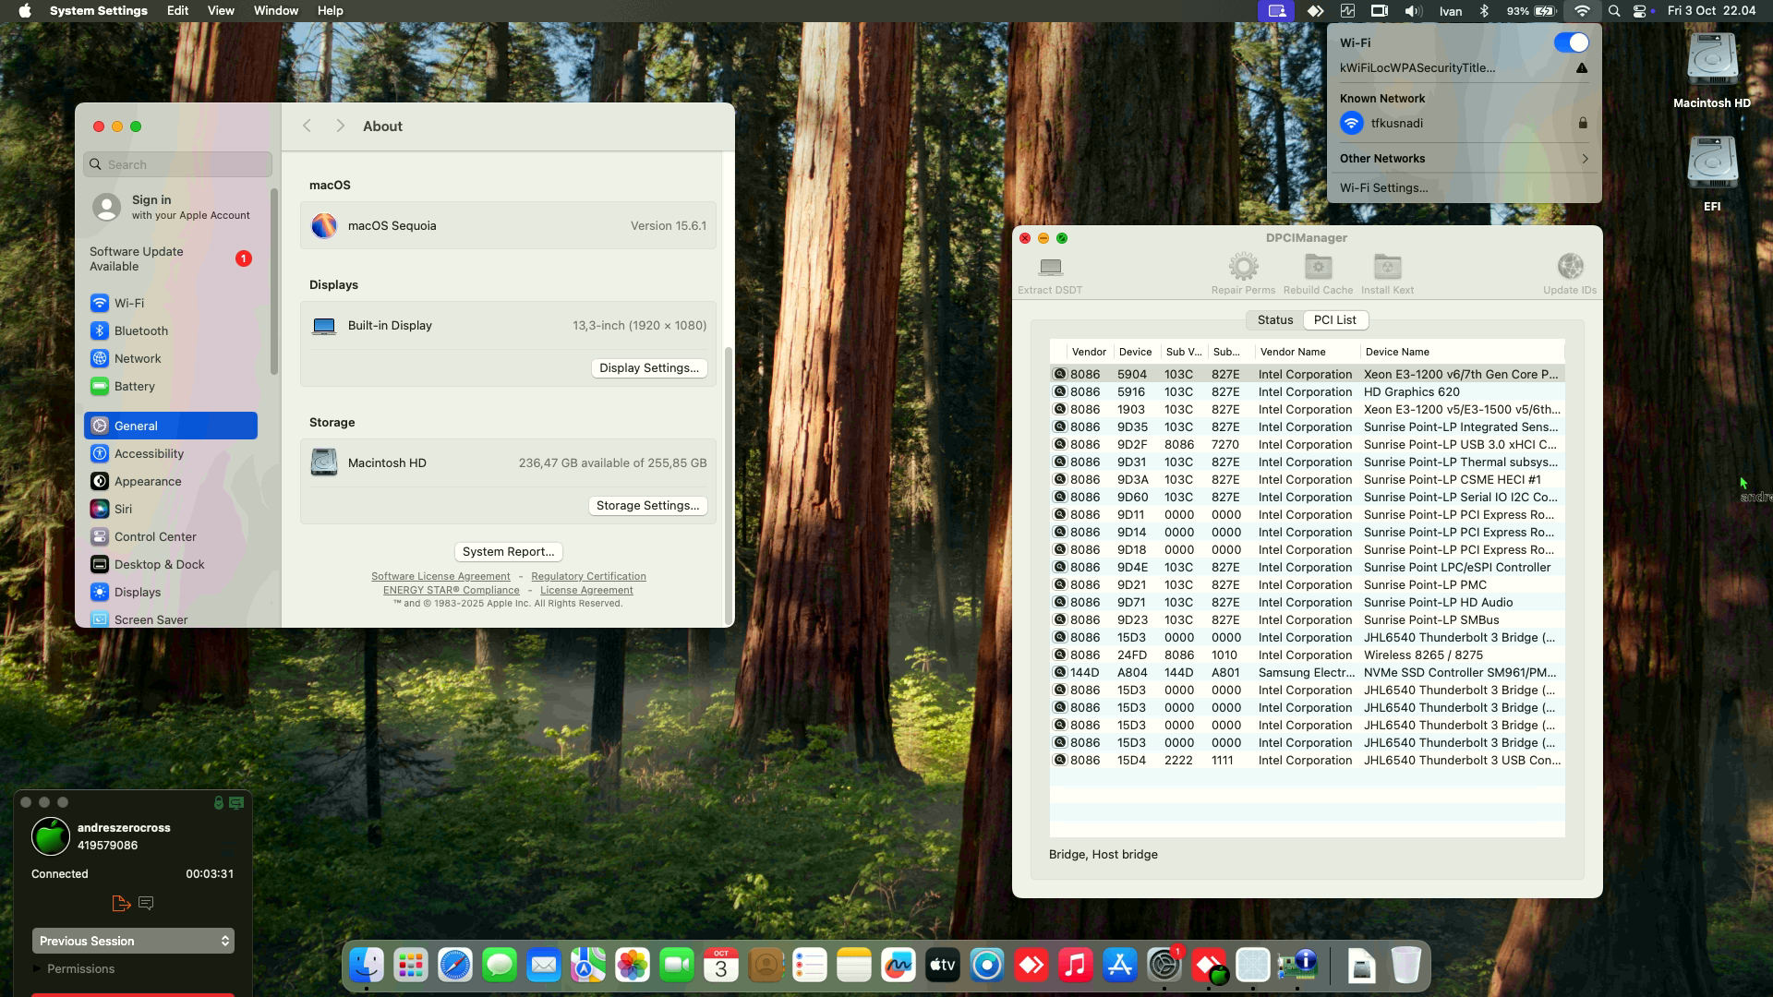Open Music app from the Dock
The height and width of the screenshot is (997, 1773).
(x=1076, y=966)
